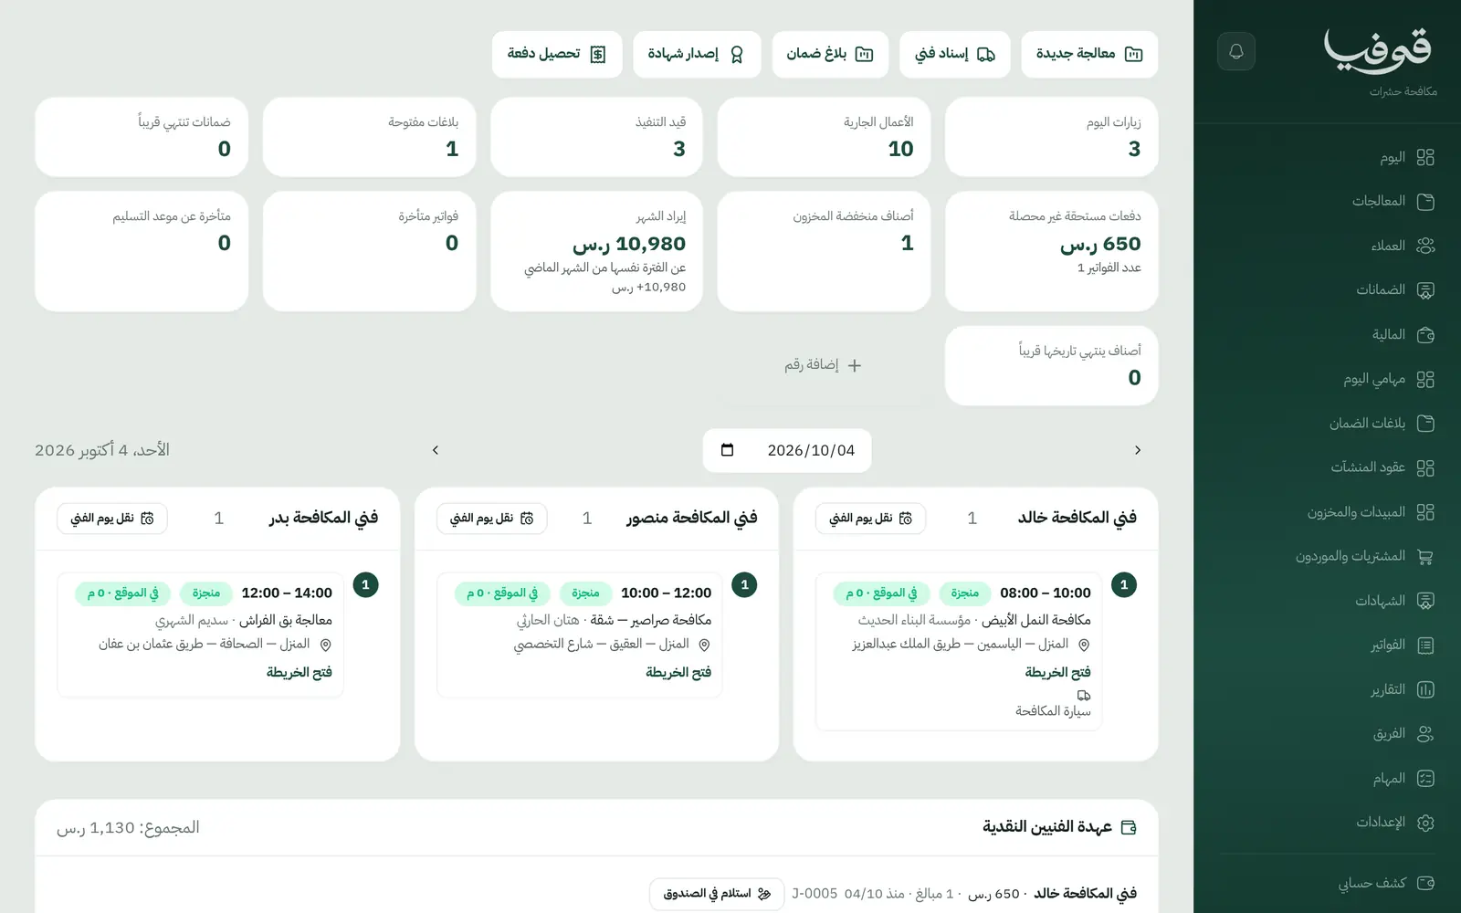The width and height of the screenshot is (1461, 913).
Task: Click the 2026/10/04 date field
Action: pos(787,450)
